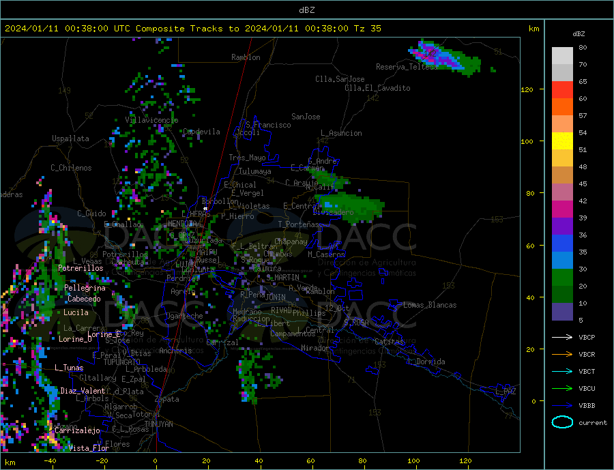This screenshot has width=614, height=470.
Task: Click the Clla.El_Cavadito map label
Action: (x=377, y=88)
